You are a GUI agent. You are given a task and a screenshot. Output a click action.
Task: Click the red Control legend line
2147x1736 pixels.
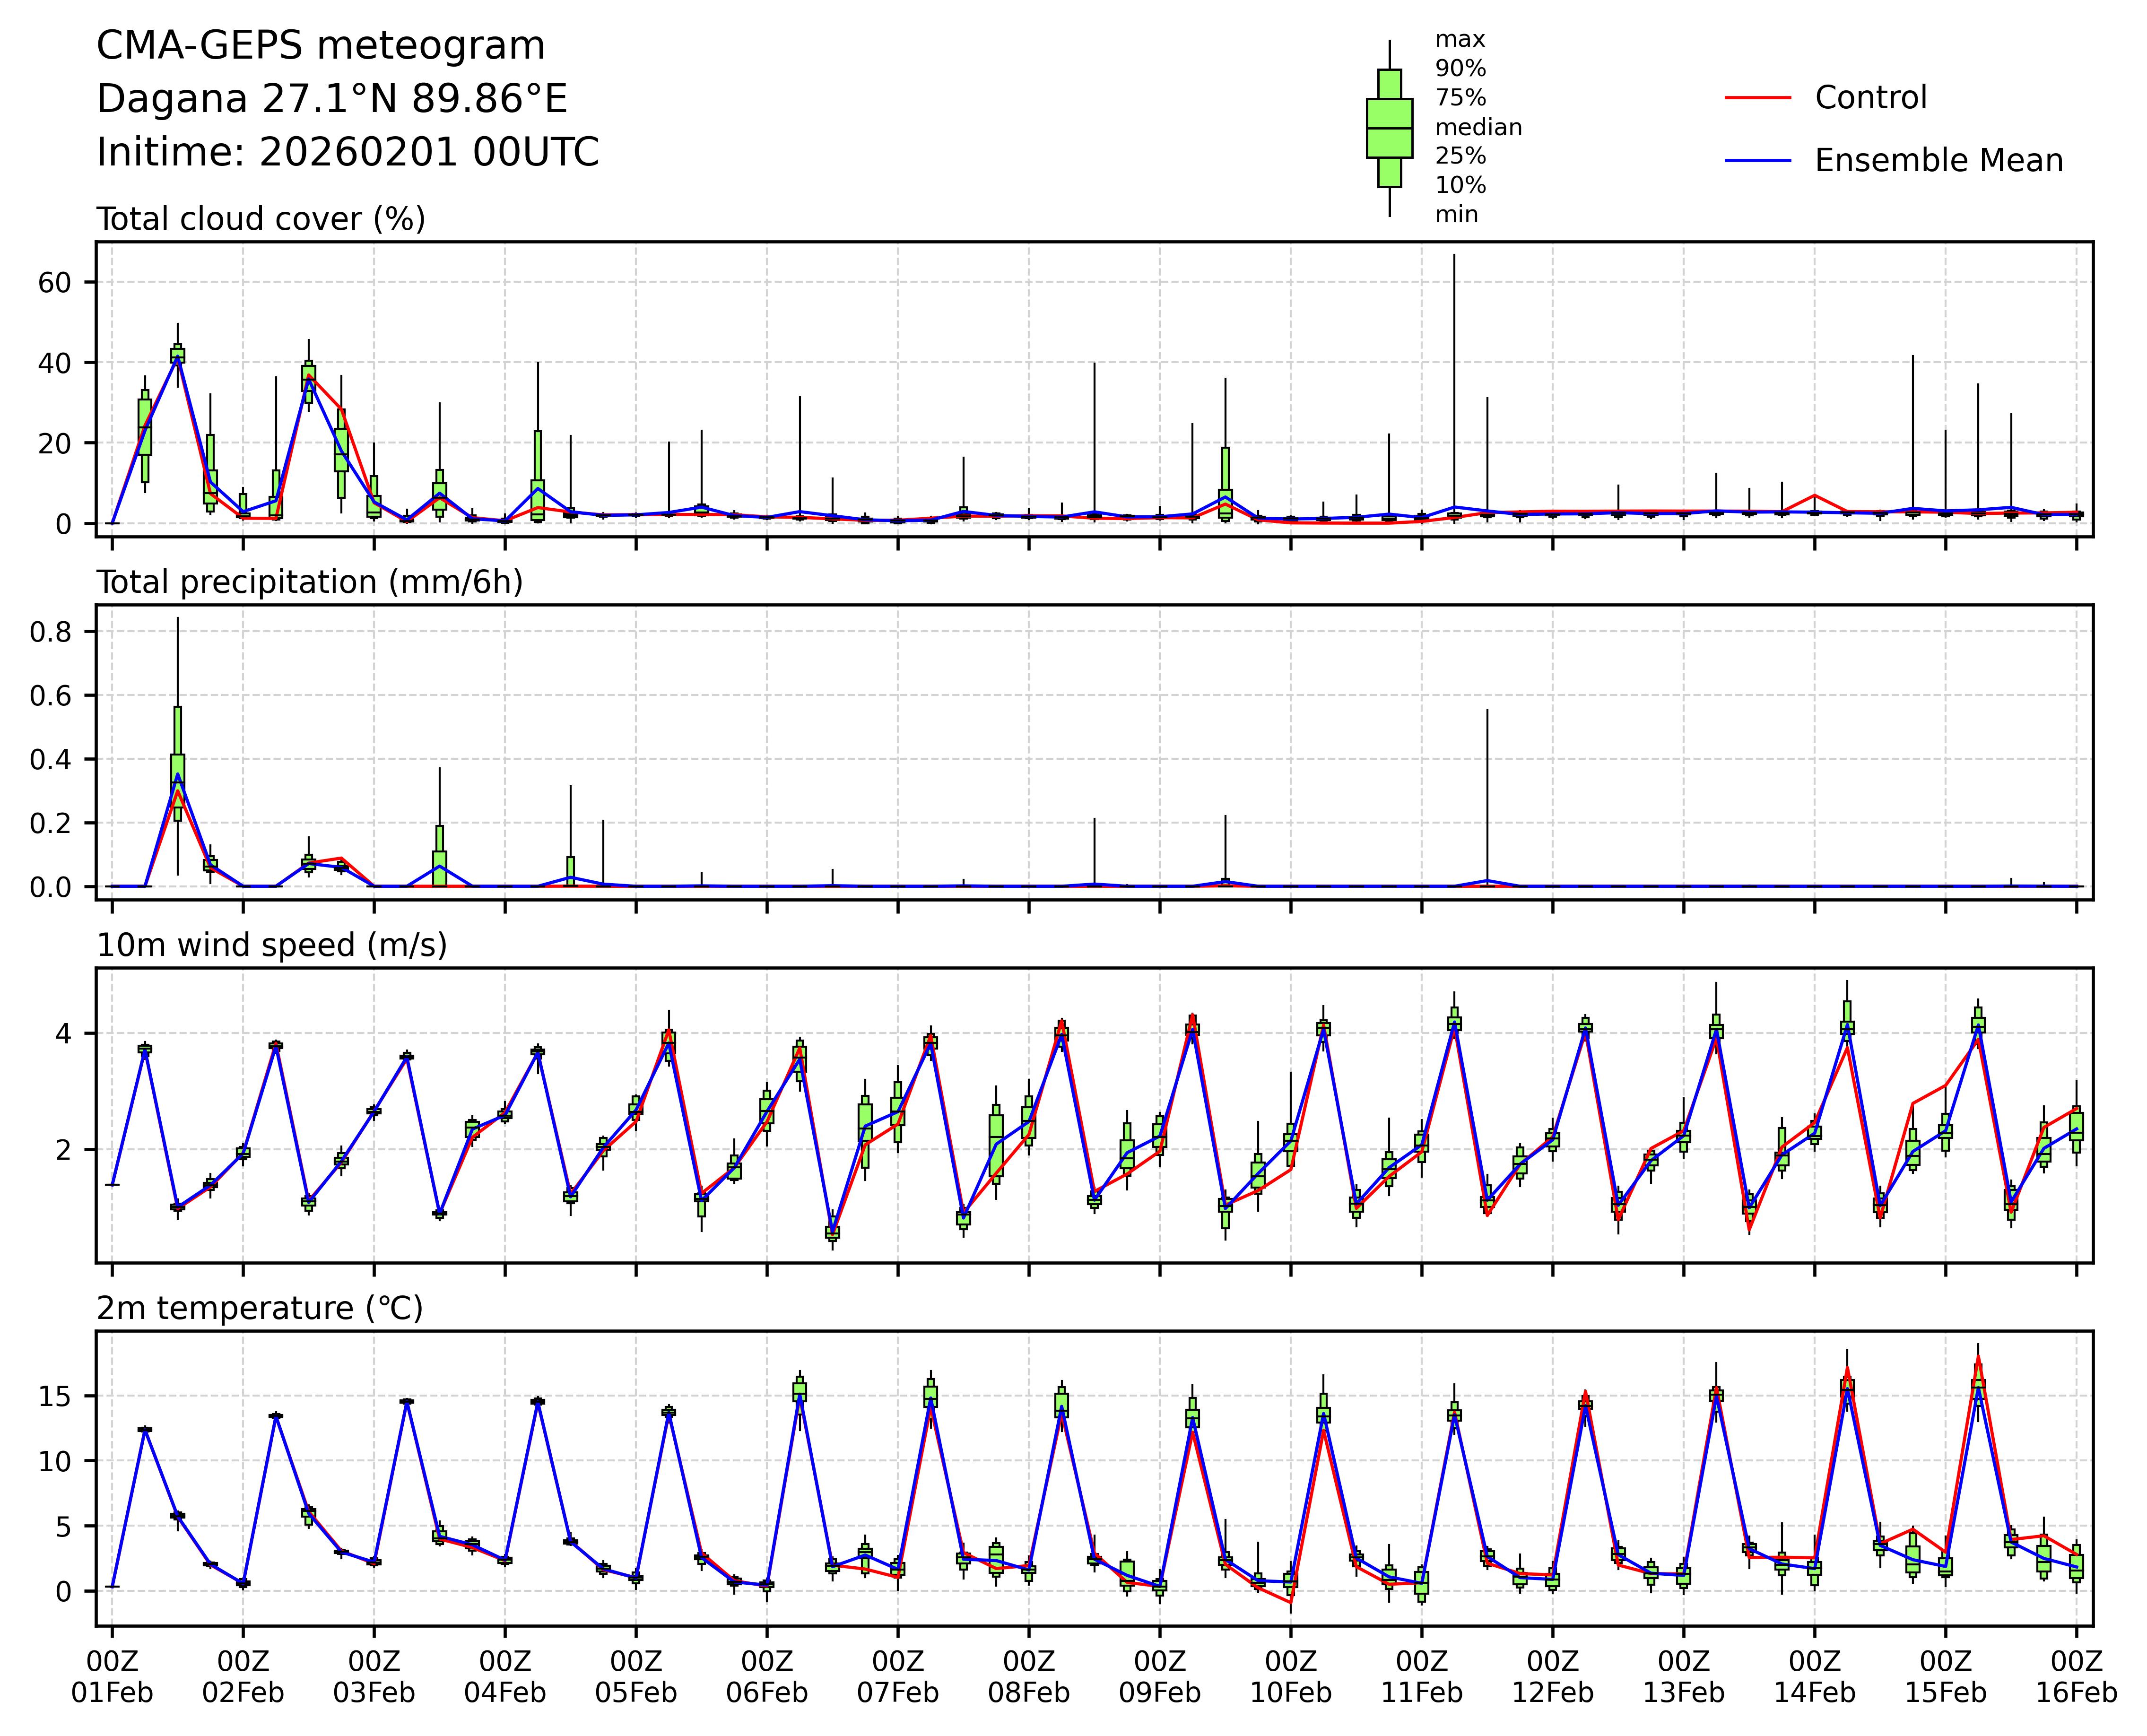pyautogui.click(x=1757, y=98)
